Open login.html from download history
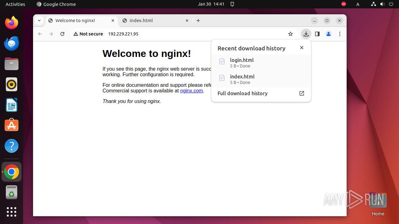 point(261,63)
